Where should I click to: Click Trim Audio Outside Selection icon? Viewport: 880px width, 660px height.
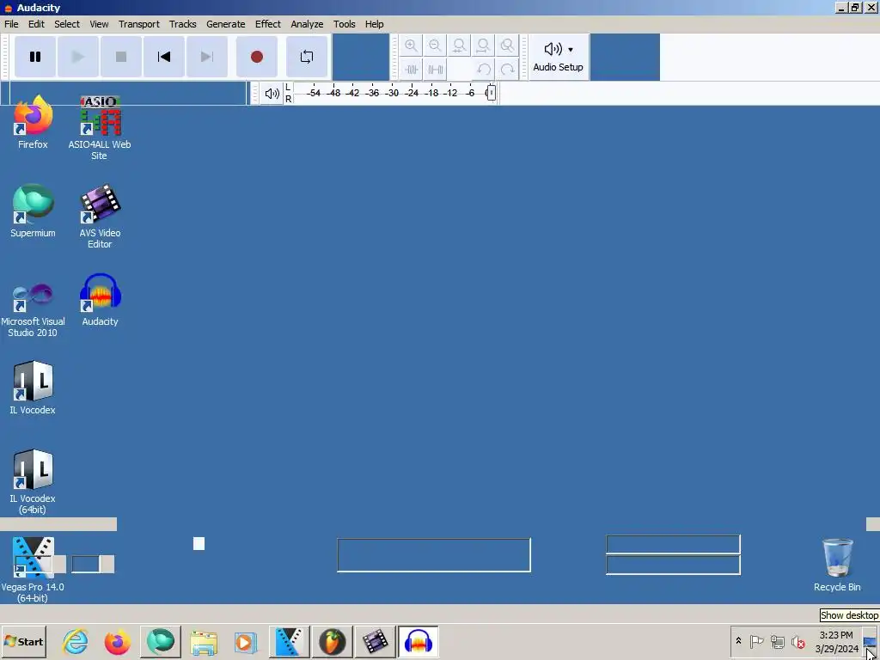411,70
